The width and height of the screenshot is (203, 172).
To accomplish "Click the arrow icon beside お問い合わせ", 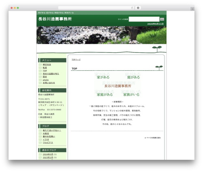I will coord(40,83).
